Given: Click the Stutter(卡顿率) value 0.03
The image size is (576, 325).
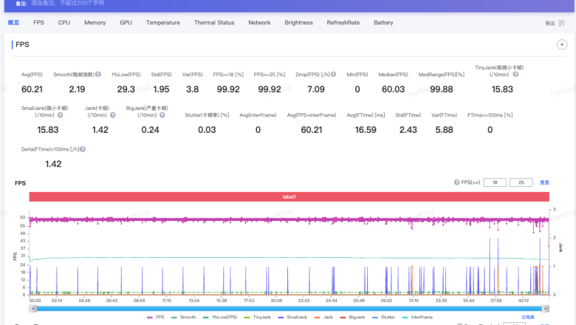Looking at the screenshot, I should [207, 130].
